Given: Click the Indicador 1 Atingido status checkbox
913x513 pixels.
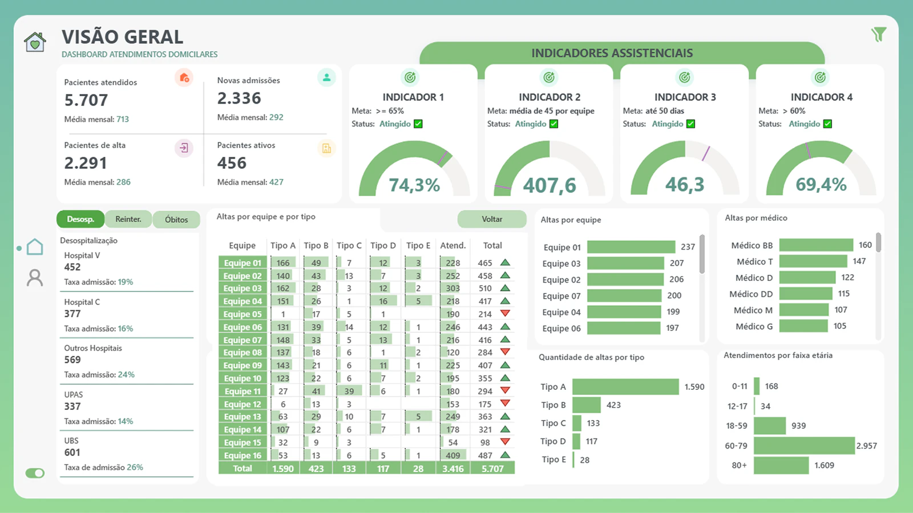Looking at the screenshot, I should tap(418, 124).
